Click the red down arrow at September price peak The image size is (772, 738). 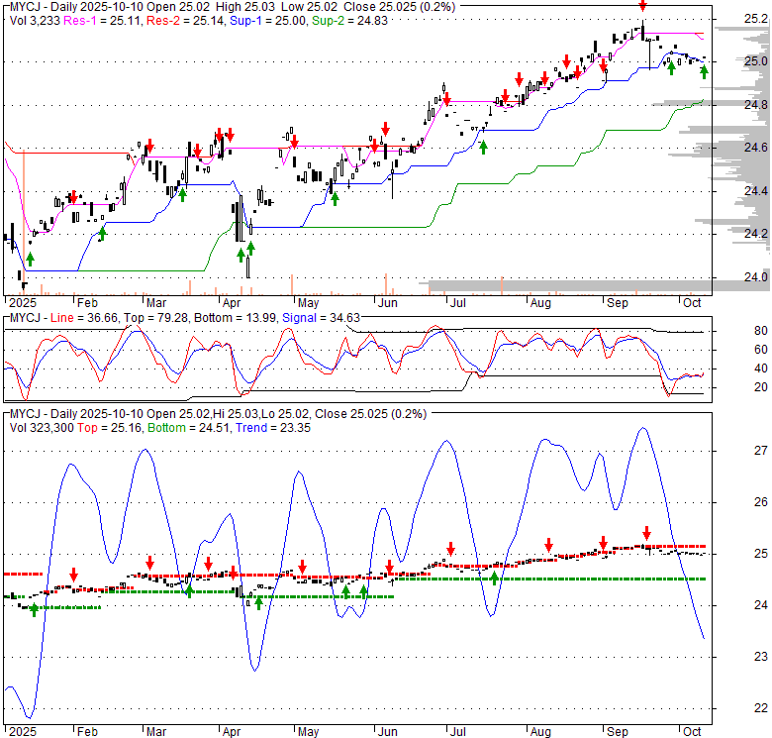point(642,6)
